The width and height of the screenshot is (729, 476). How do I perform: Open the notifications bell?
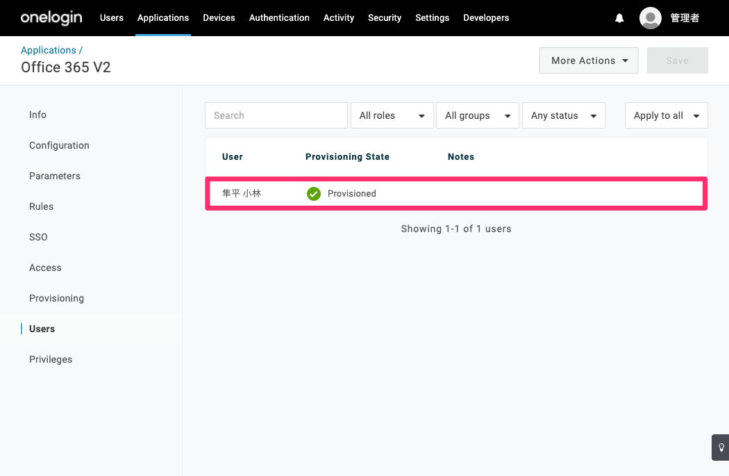(619, 18)
